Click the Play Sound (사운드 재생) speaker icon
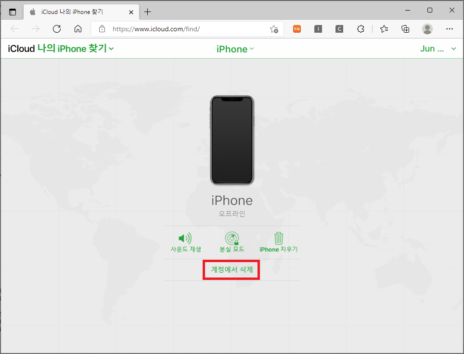 185,239
